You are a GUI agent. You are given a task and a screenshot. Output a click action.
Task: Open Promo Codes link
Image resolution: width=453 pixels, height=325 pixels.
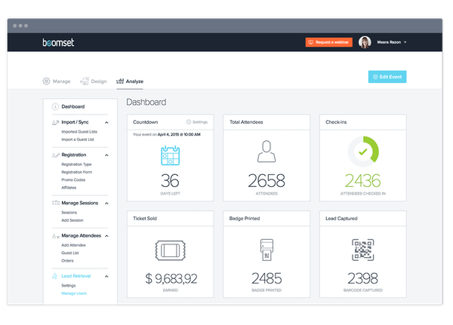point(73,179)
